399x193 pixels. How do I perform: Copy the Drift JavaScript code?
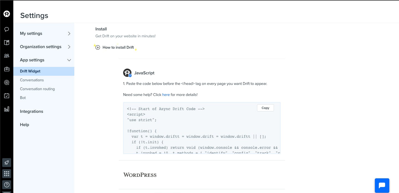[x=265, y=108]
